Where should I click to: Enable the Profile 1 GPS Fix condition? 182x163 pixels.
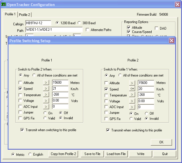coord(20,118)
